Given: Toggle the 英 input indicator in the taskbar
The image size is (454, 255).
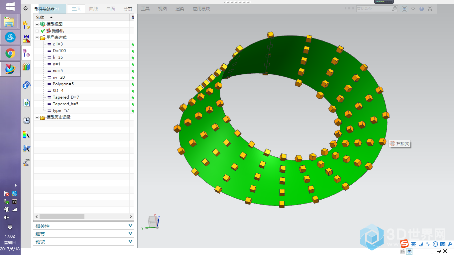Looking at the screenshot, I should [x=10, y=227].
